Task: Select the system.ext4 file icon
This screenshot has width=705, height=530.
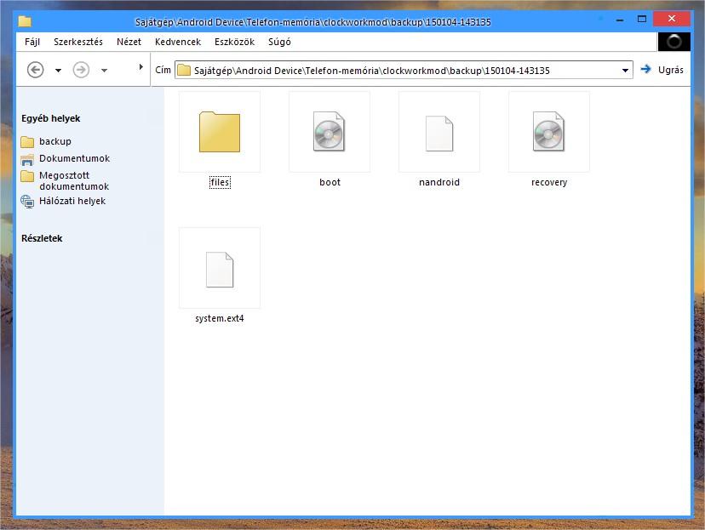Action: [x=220, y=270]
